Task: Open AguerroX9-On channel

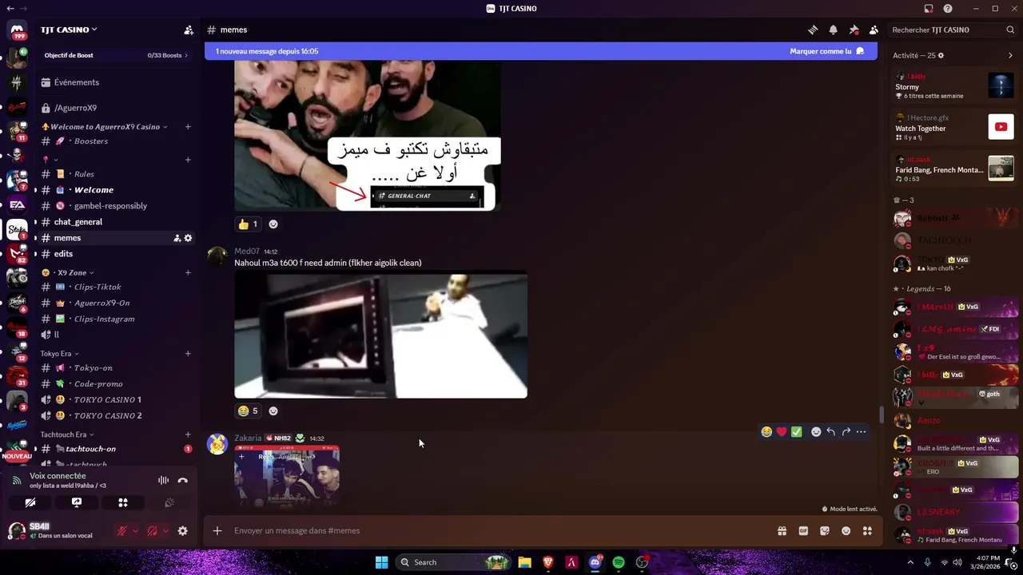Action: coord(102,303)
